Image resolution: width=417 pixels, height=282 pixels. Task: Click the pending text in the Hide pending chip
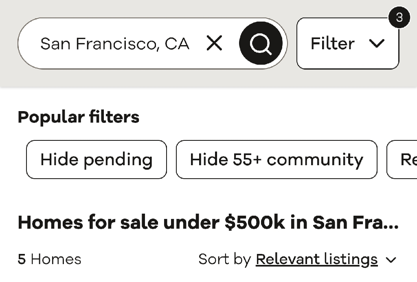tap(119, 160)
